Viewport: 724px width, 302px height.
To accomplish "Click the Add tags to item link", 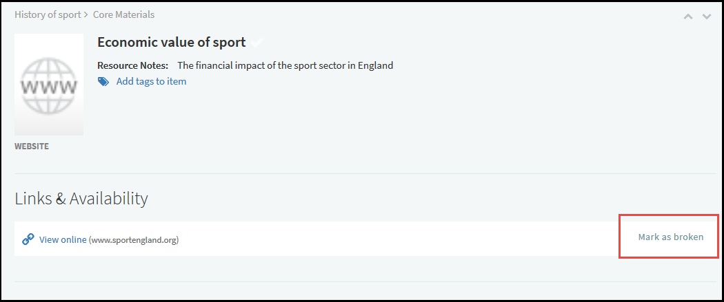I will 151,81.
